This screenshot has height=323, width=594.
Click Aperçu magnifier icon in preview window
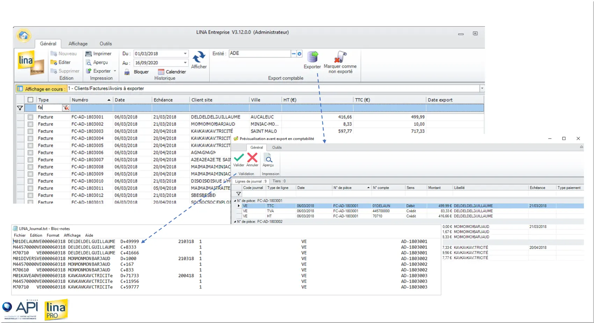coord(268,158)
